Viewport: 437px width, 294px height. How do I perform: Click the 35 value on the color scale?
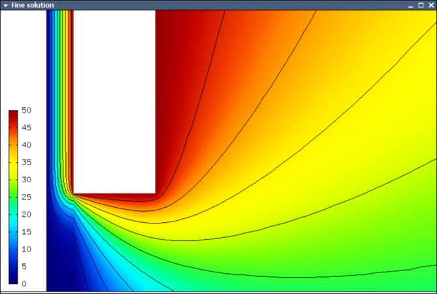[x=25, y=163]
